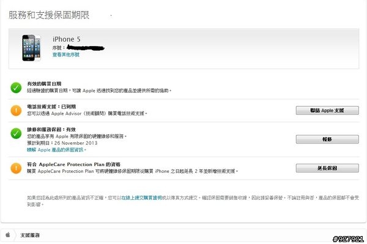This screenshot has width=367, height=244.
Task: Click the Apple logo in the breadcrumb
Action: (x=8, y=235)
